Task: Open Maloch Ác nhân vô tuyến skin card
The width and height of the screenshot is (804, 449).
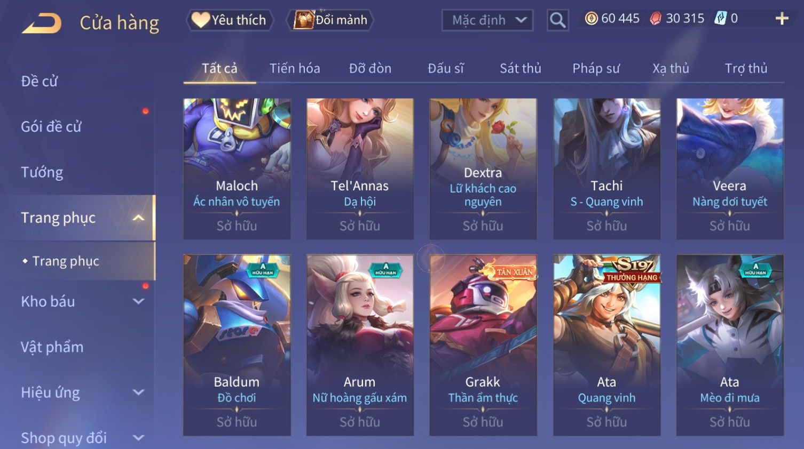Action: click(237, 169)
